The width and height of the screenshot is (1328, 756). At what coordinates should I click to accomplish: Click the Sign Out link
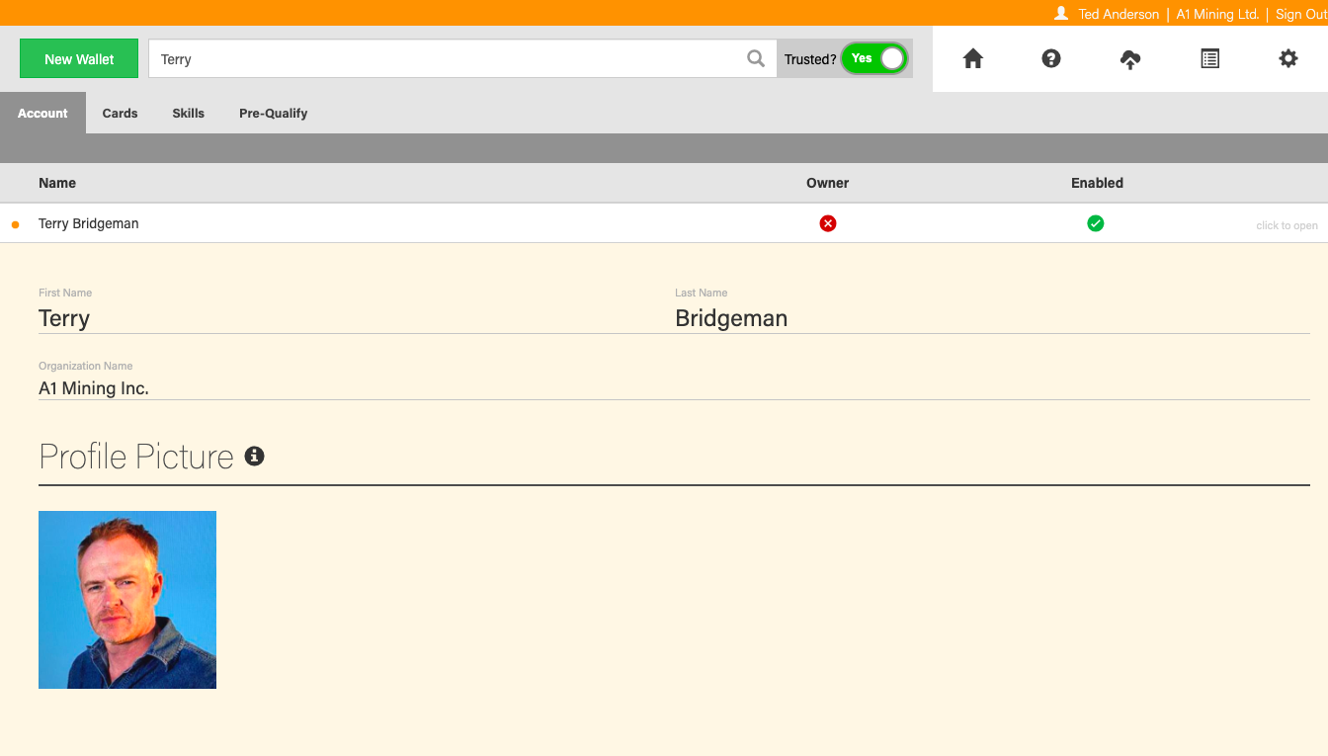[1301, 14]
